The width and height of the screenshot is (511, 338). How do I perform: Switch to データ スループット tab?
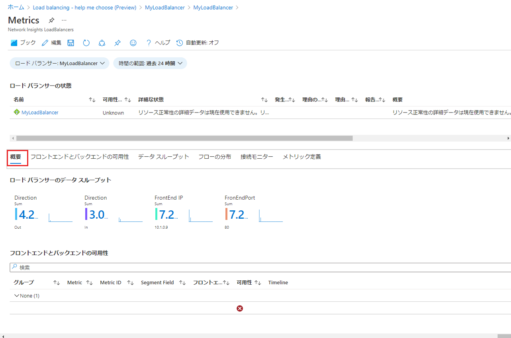164,157
